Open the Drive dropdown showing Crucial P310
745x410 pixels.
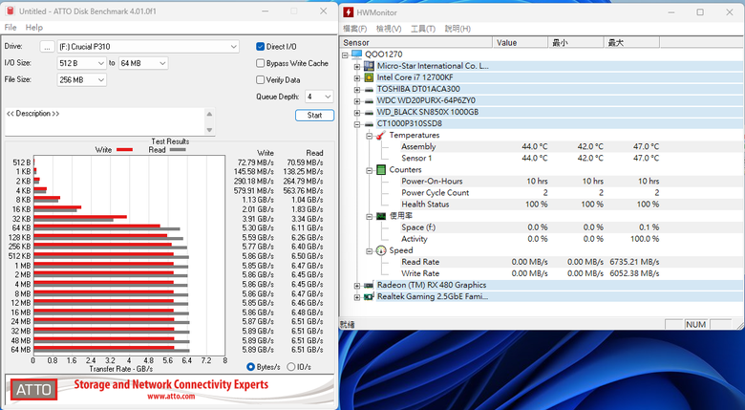tap(148, 47)
